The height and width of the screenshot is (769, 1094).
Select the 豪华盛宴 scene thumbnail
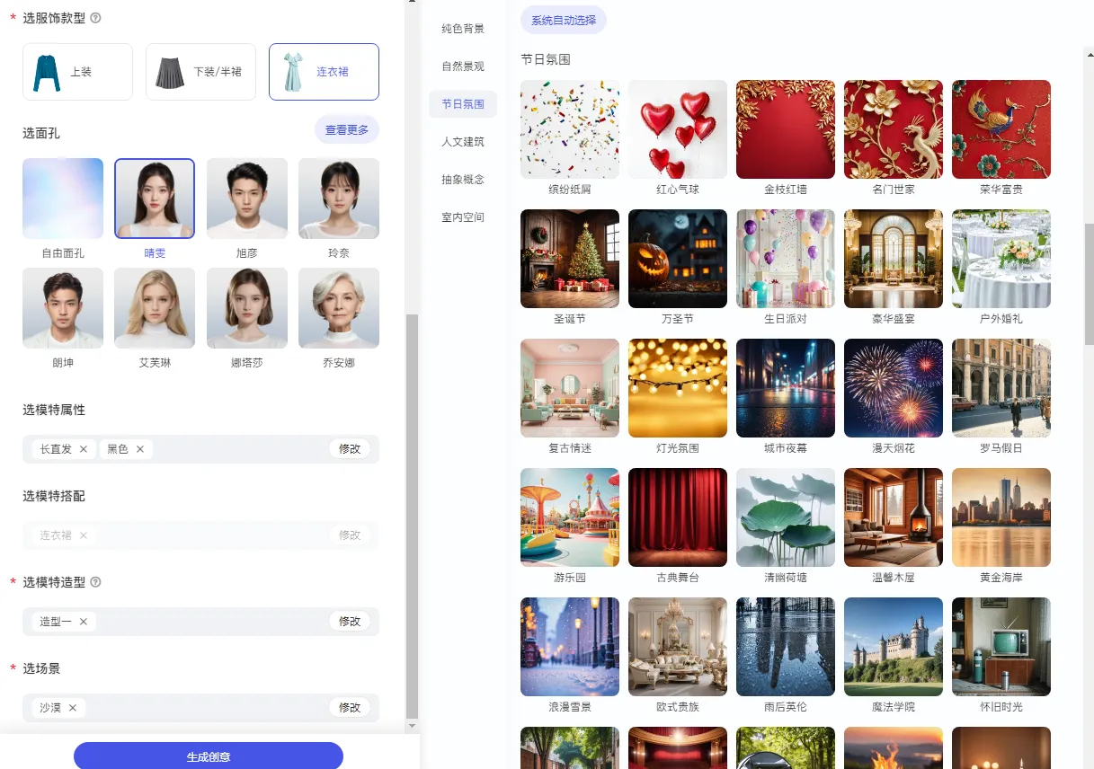[894, 259]
